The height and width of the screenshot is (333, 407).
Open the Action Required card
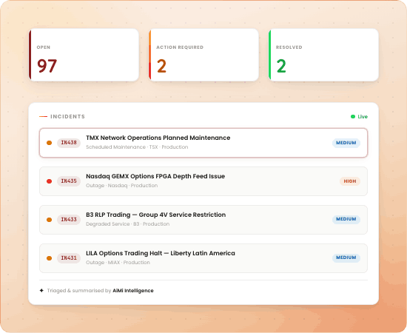click(x=203, y=55)
